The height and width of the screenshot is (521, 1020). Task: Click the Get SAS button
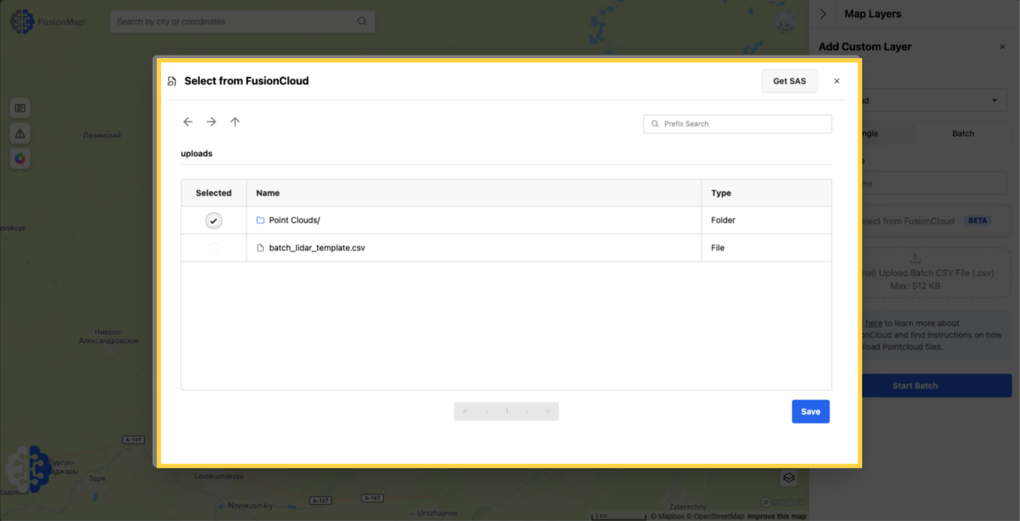click(x=789, y=81)
